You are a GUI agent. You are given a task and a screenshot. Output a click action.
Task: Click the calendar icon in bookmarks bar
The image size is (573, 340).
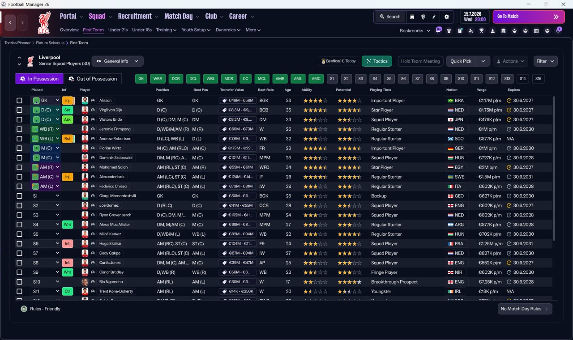pyautogui.click(x=537, y=31)
